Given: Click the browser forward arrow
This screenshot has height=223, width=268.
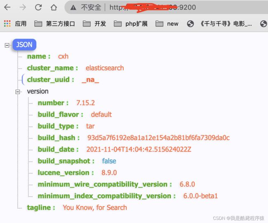Looking at the screenshot, I should click(23, 7).
